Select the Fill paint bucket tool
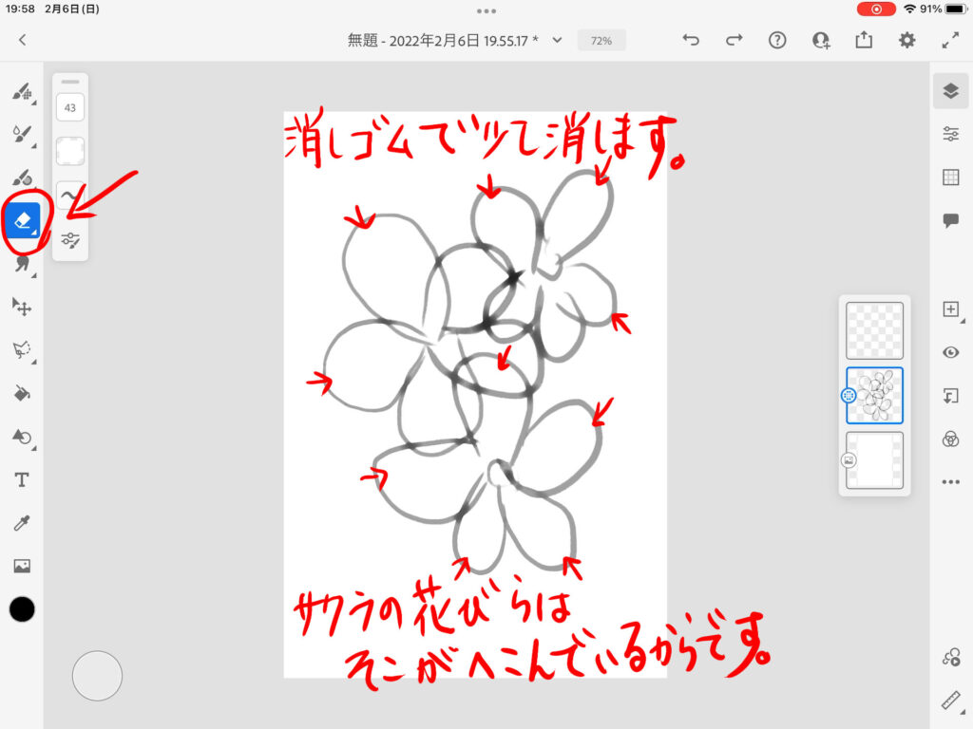 [x=22, y=393]
